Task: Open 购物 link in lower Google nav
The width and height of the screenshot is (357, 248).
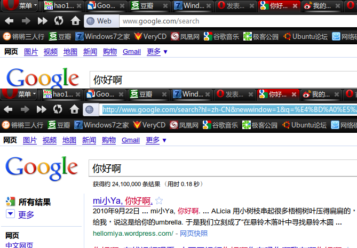Action: 109,140
